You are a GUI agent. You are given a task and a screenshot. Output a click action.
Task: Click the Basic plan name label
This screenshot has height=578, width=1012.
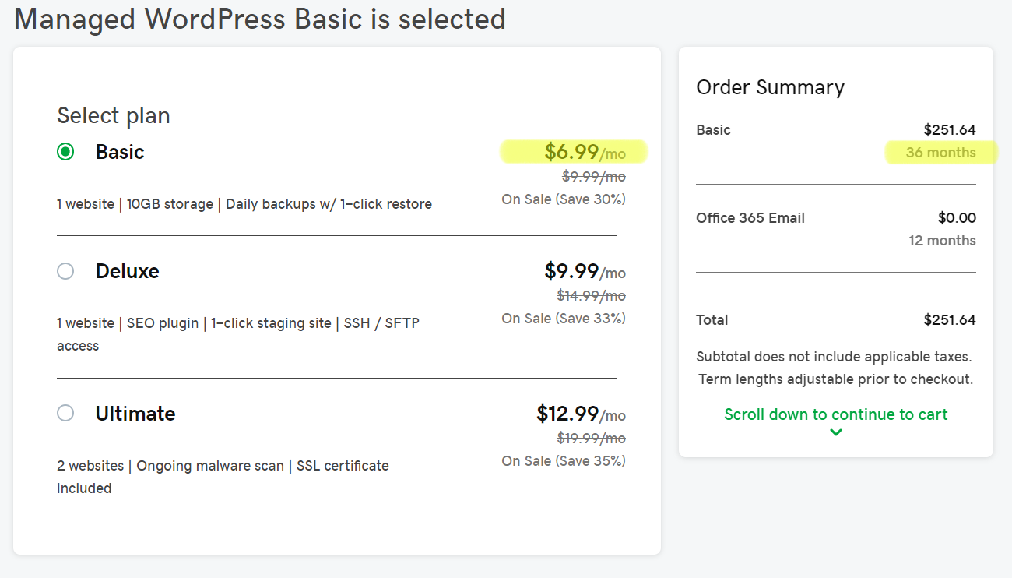pyautogui.click(x=120, y=152)
